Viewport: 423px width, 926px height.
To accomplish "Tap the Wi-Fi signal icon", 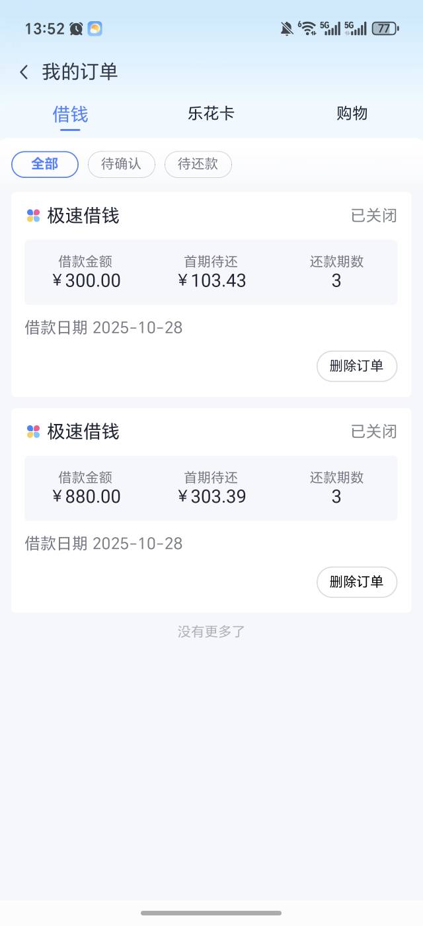I will (x=307, y=28).
